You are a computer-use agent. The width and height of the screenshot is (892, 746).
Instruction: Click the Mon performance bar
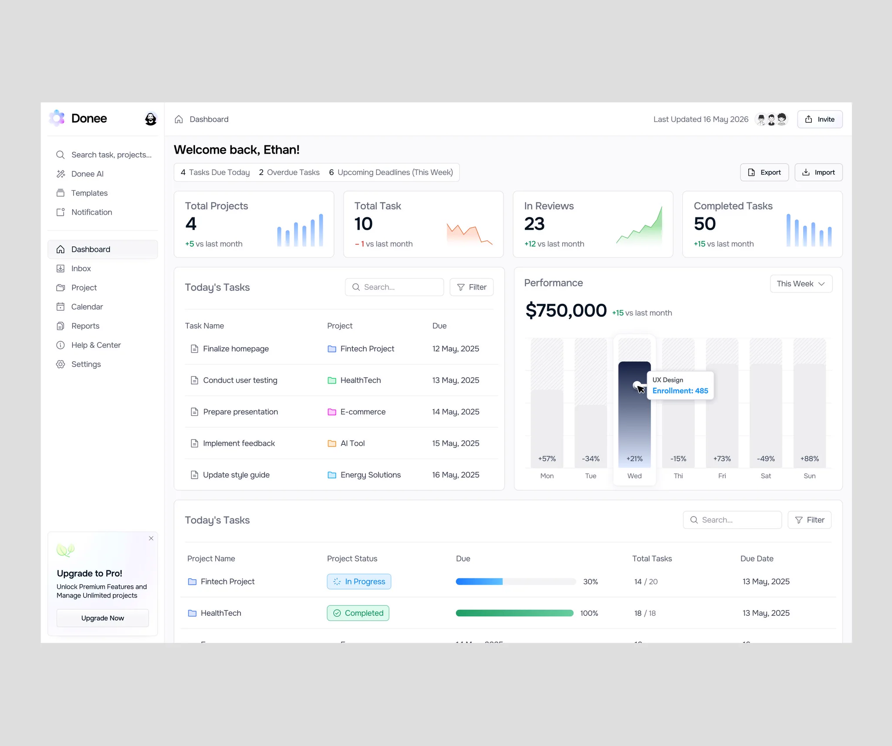(547, 428)
